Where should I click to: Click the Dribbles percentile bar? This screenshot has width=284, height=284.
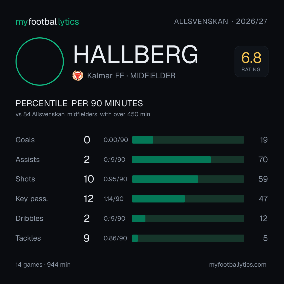point(188,219)
